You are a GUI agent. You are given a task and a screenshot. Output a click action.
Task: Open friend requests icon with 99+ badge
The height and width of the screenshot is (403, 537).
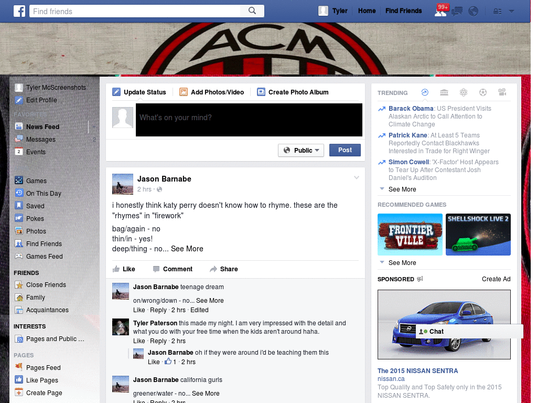[x=441, y=10]
